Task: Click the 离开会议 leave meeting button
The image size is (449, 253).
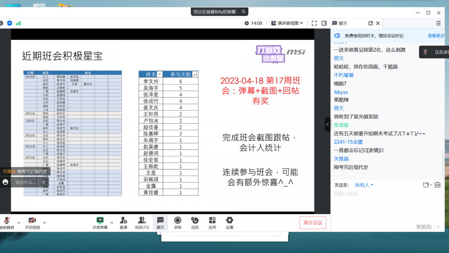Action: point(313,223)
